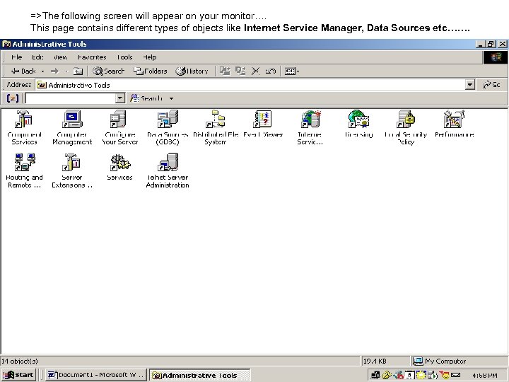Screen dimensions: 509x382
Task: Click the Search toolbar button
Action: click(x=108, y=71)
